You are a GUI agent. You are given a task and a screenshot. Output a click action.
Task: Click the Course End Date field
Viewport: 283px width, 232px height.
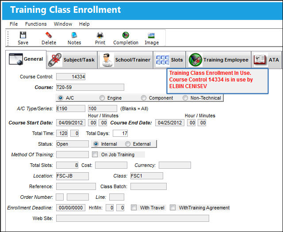(x=170, y=123)
